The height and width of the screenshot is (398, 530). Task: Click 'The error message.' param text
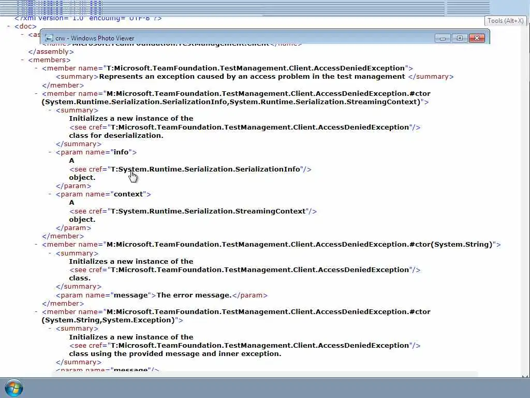[x=194, y=295]
